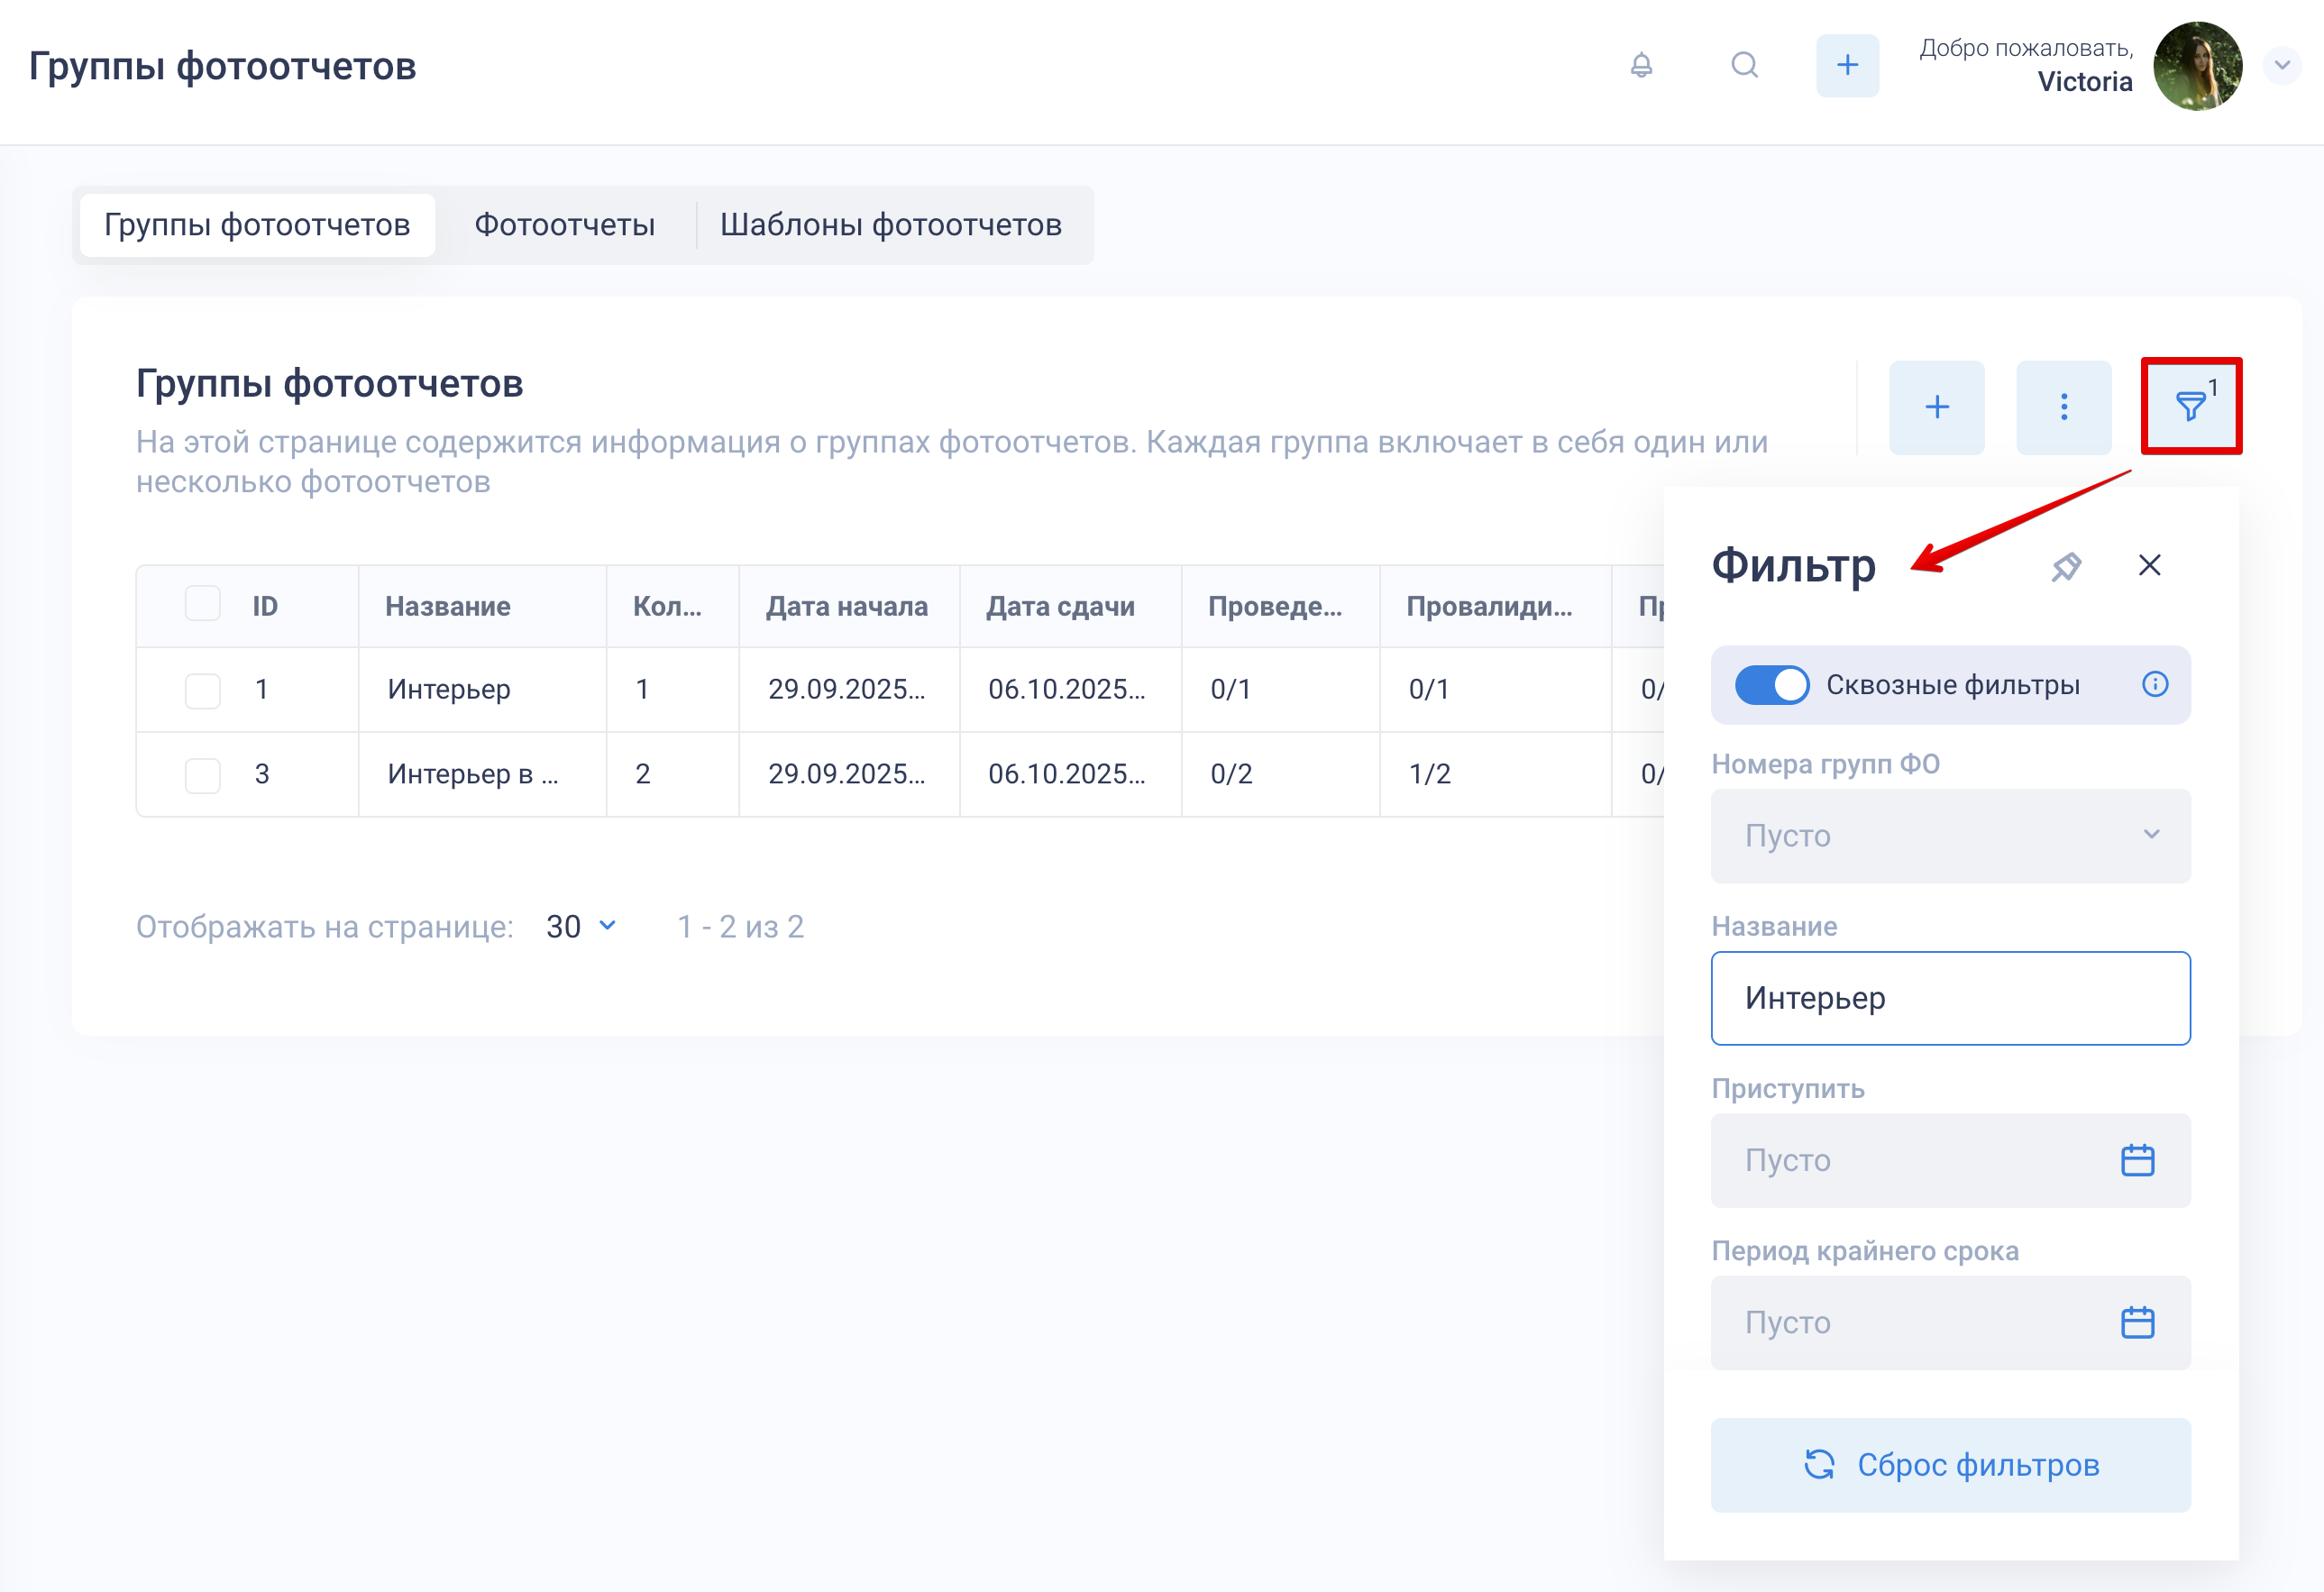Pin the Filter panel

(x=2065, y=567)
